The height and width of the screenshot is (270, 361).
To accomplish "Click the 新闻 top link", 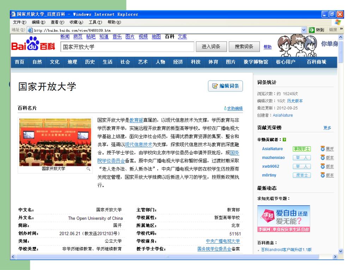I will (65, 37).
